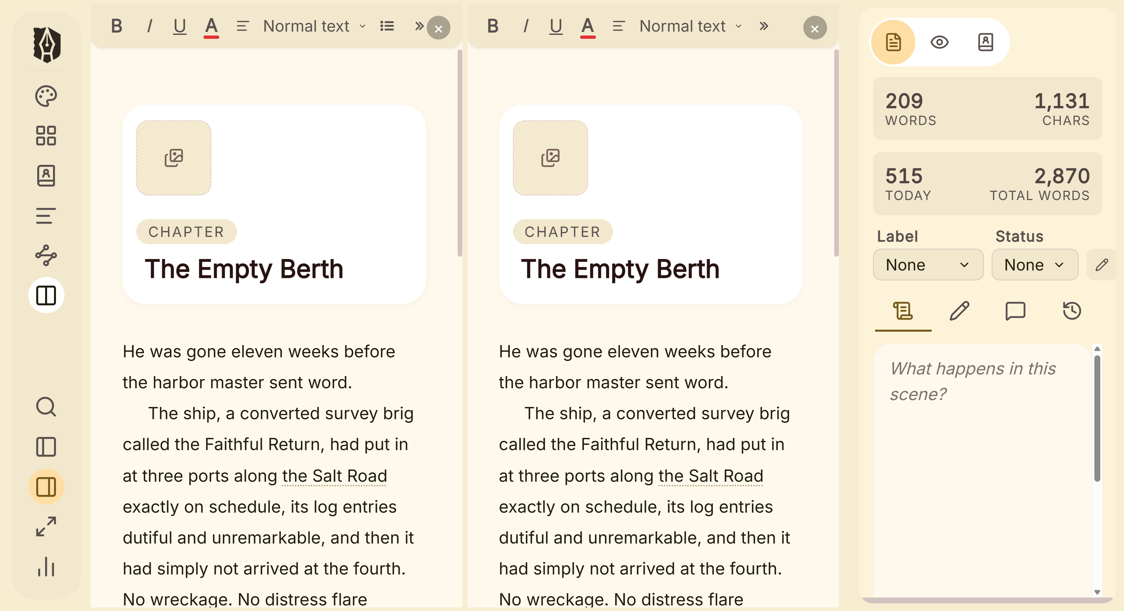Open the search magnifier
Image resolution: width=1124 pixels, height=611 pixels.
click(46, 407)
